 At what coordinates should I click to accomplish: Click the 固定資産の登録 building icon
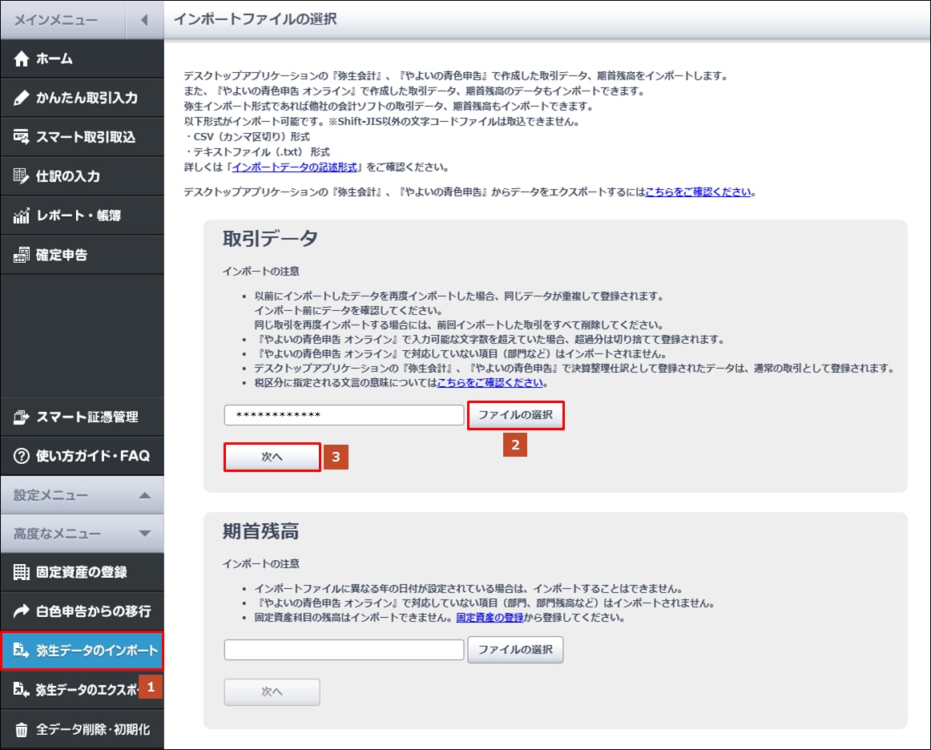(x=22, y=572)
